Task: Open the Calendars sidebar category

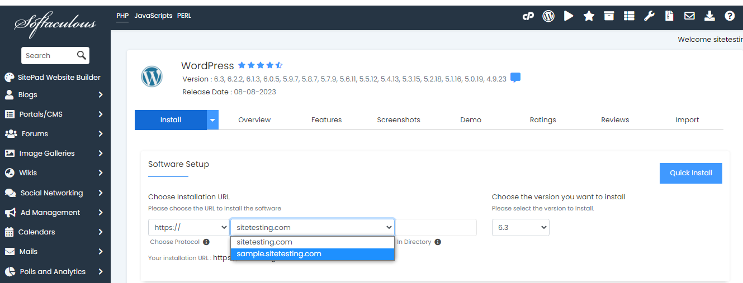Action: pos(55,232)
